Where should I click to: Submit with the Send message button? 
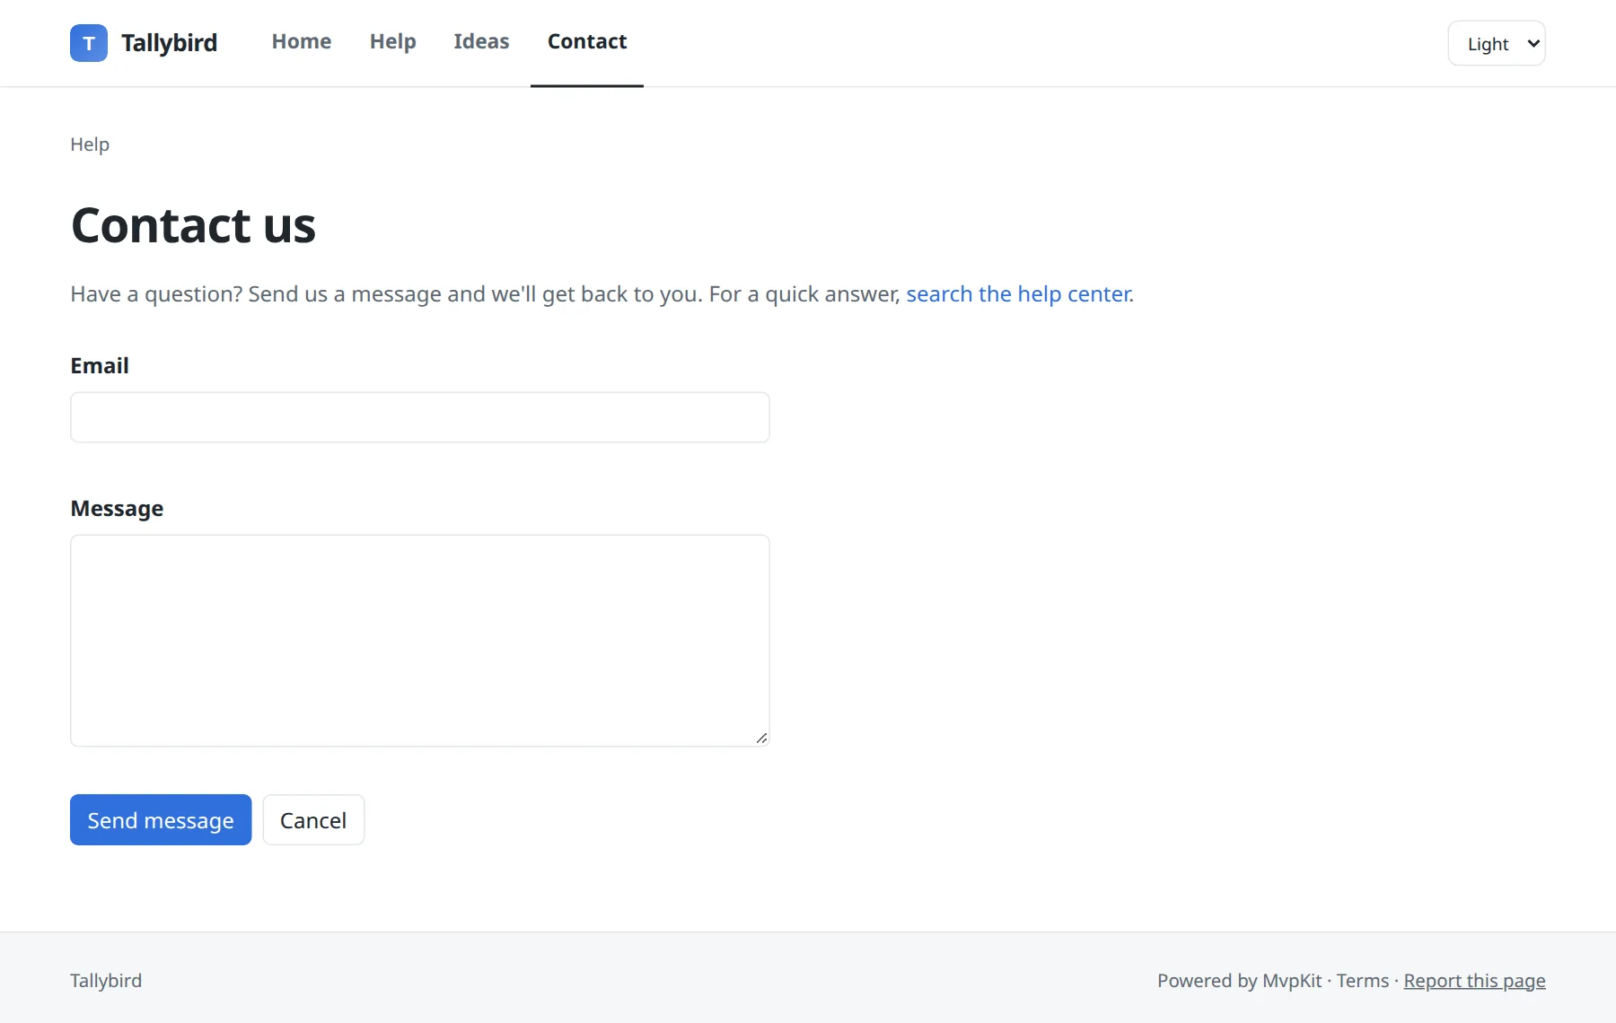click(x=161, y=819)
